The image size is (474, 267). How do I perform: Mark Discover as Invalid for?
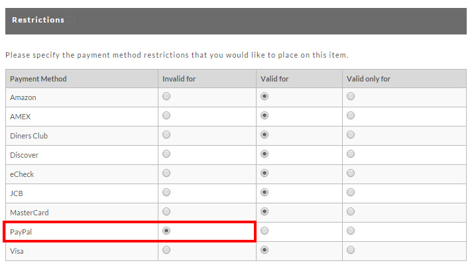pos(166,154)
